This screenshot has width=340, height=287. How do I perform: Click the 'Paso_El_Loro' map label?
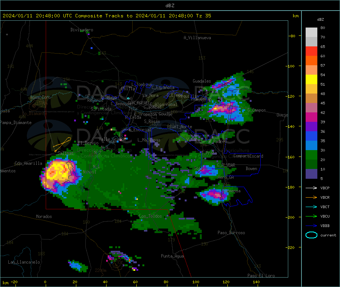pyautogui.click(x=261, y=276)
